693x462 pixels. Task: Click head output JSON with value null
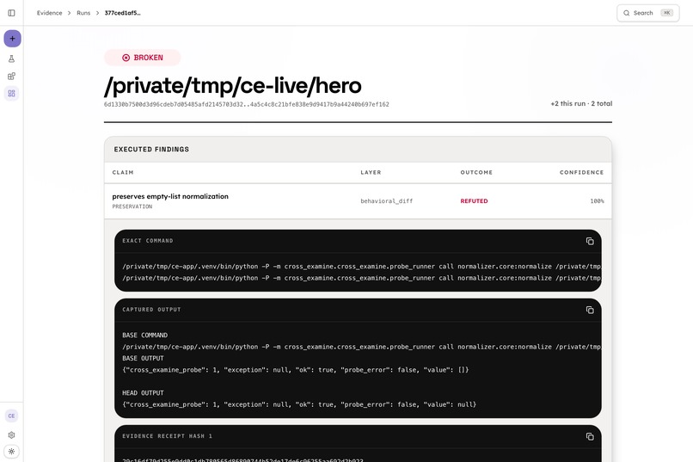[299, 404]
